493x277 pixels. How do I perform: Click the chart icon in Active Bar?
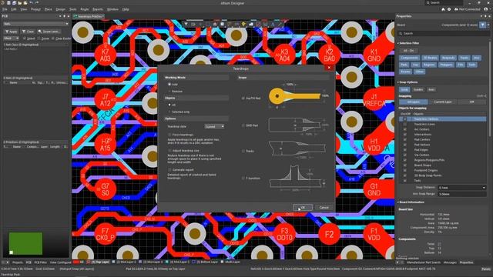point(251,24)
